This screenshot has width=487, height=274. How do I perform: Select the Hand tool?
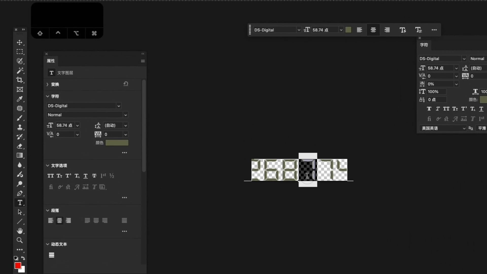tap(20, 231)
